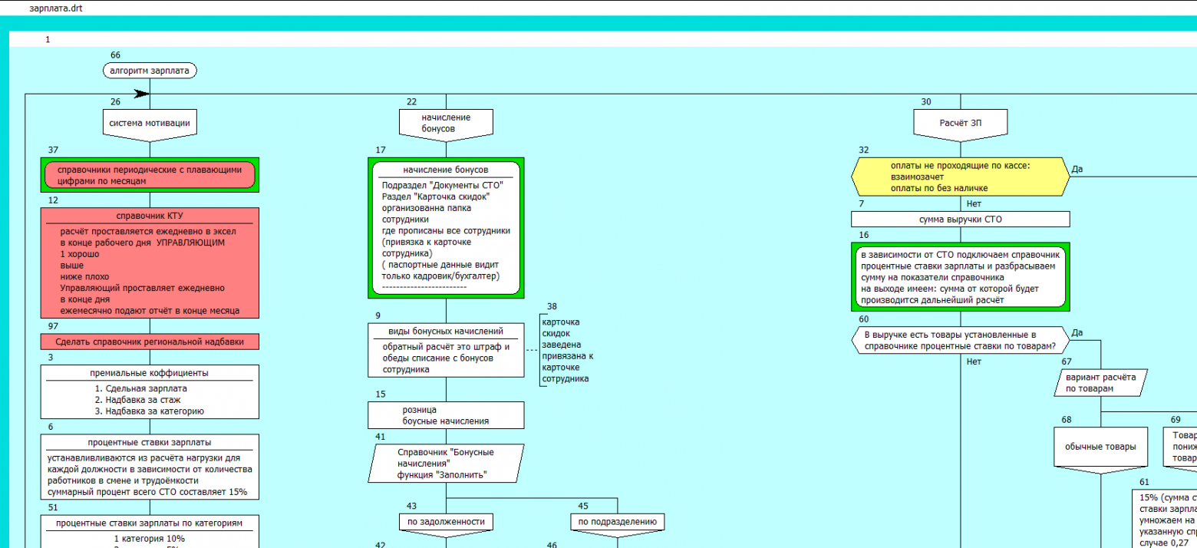Select the "алгоритм зарплата" title icon
The width and height of the screenshot is (1197, 548).
pos(150,71)
